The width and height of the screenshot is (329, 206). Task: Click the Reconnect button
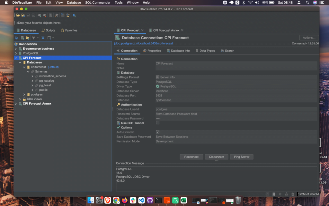click(x=191, y=157)
